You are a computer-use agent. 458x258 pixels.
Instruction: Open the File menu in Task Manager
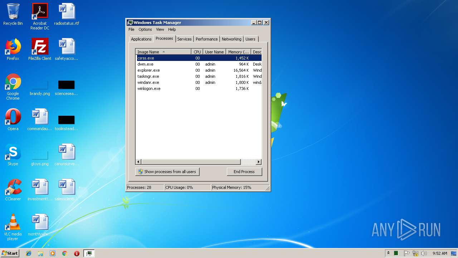tap(131, 29)
